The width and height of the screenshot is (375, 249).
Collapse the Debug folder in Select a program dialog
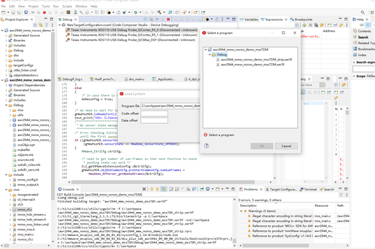tap(210, 54)
